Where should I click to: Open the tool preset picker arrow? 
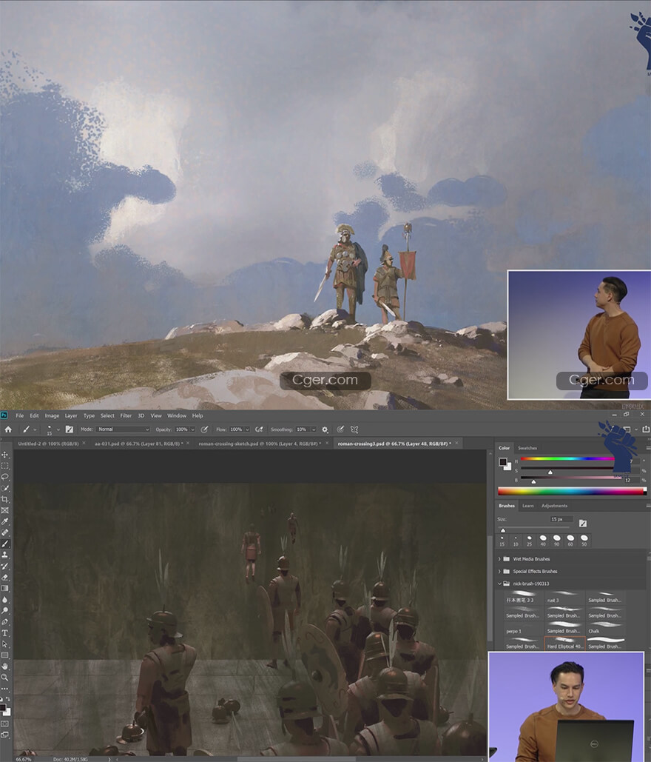pyautogui.click(x=35, y=430)
